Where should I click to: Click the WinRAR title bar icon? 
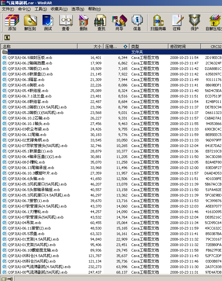click(3, 3)
